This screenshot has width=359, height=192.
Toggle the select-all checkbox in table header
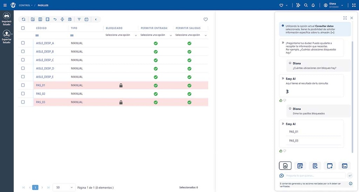click(23, 28)
